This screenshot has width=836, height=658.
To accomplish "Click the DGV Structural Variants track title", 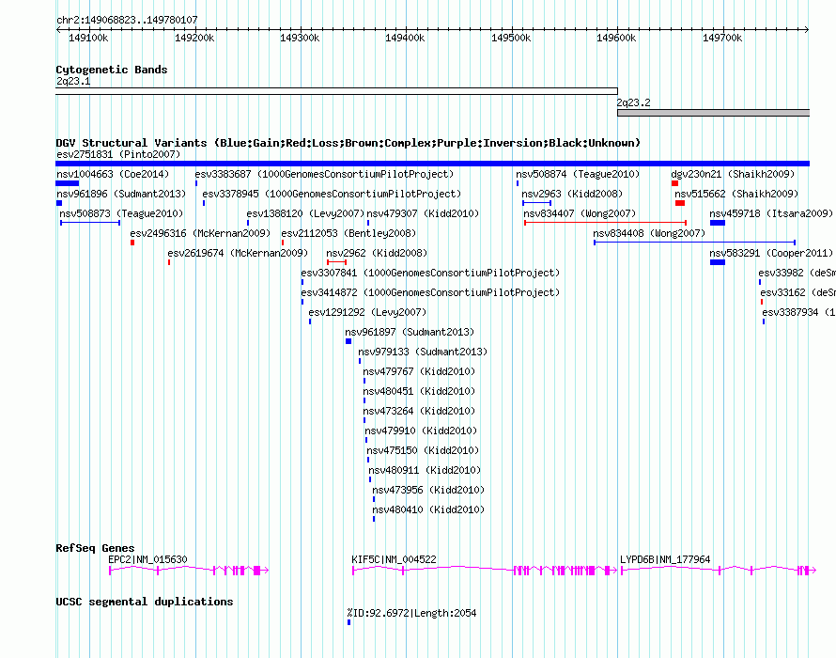I will (x=348, y=143).
